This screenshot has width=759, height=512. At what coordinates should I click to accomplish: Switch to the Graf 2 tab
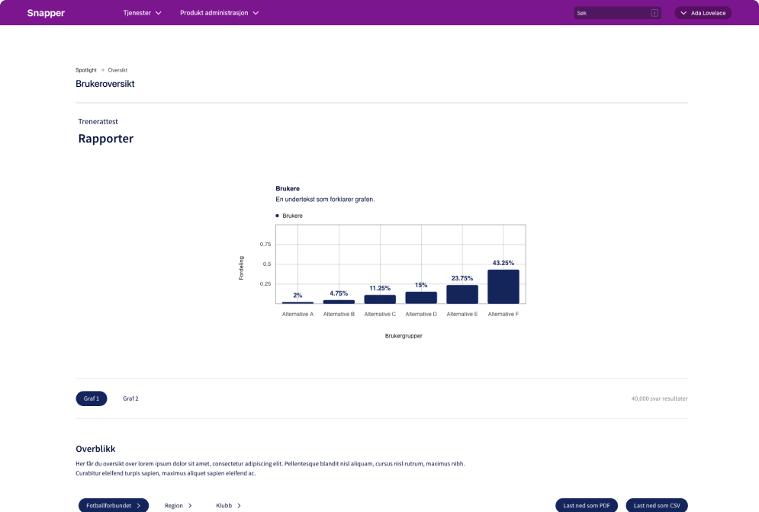point(130,398)
